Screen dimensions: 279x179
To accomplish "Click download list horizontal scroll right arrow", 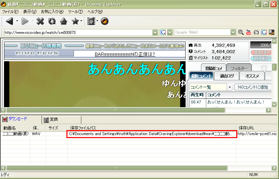I will (274, 168).
